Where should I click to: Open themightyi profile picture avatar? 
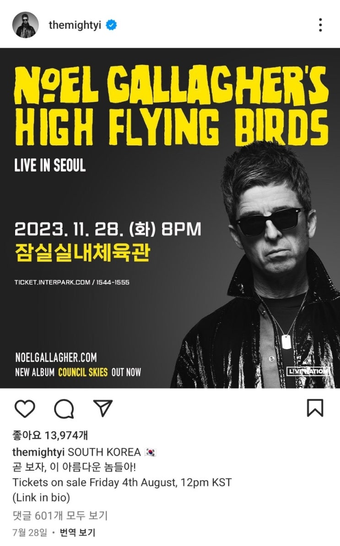pyautogui.click(x=25, y=25)
